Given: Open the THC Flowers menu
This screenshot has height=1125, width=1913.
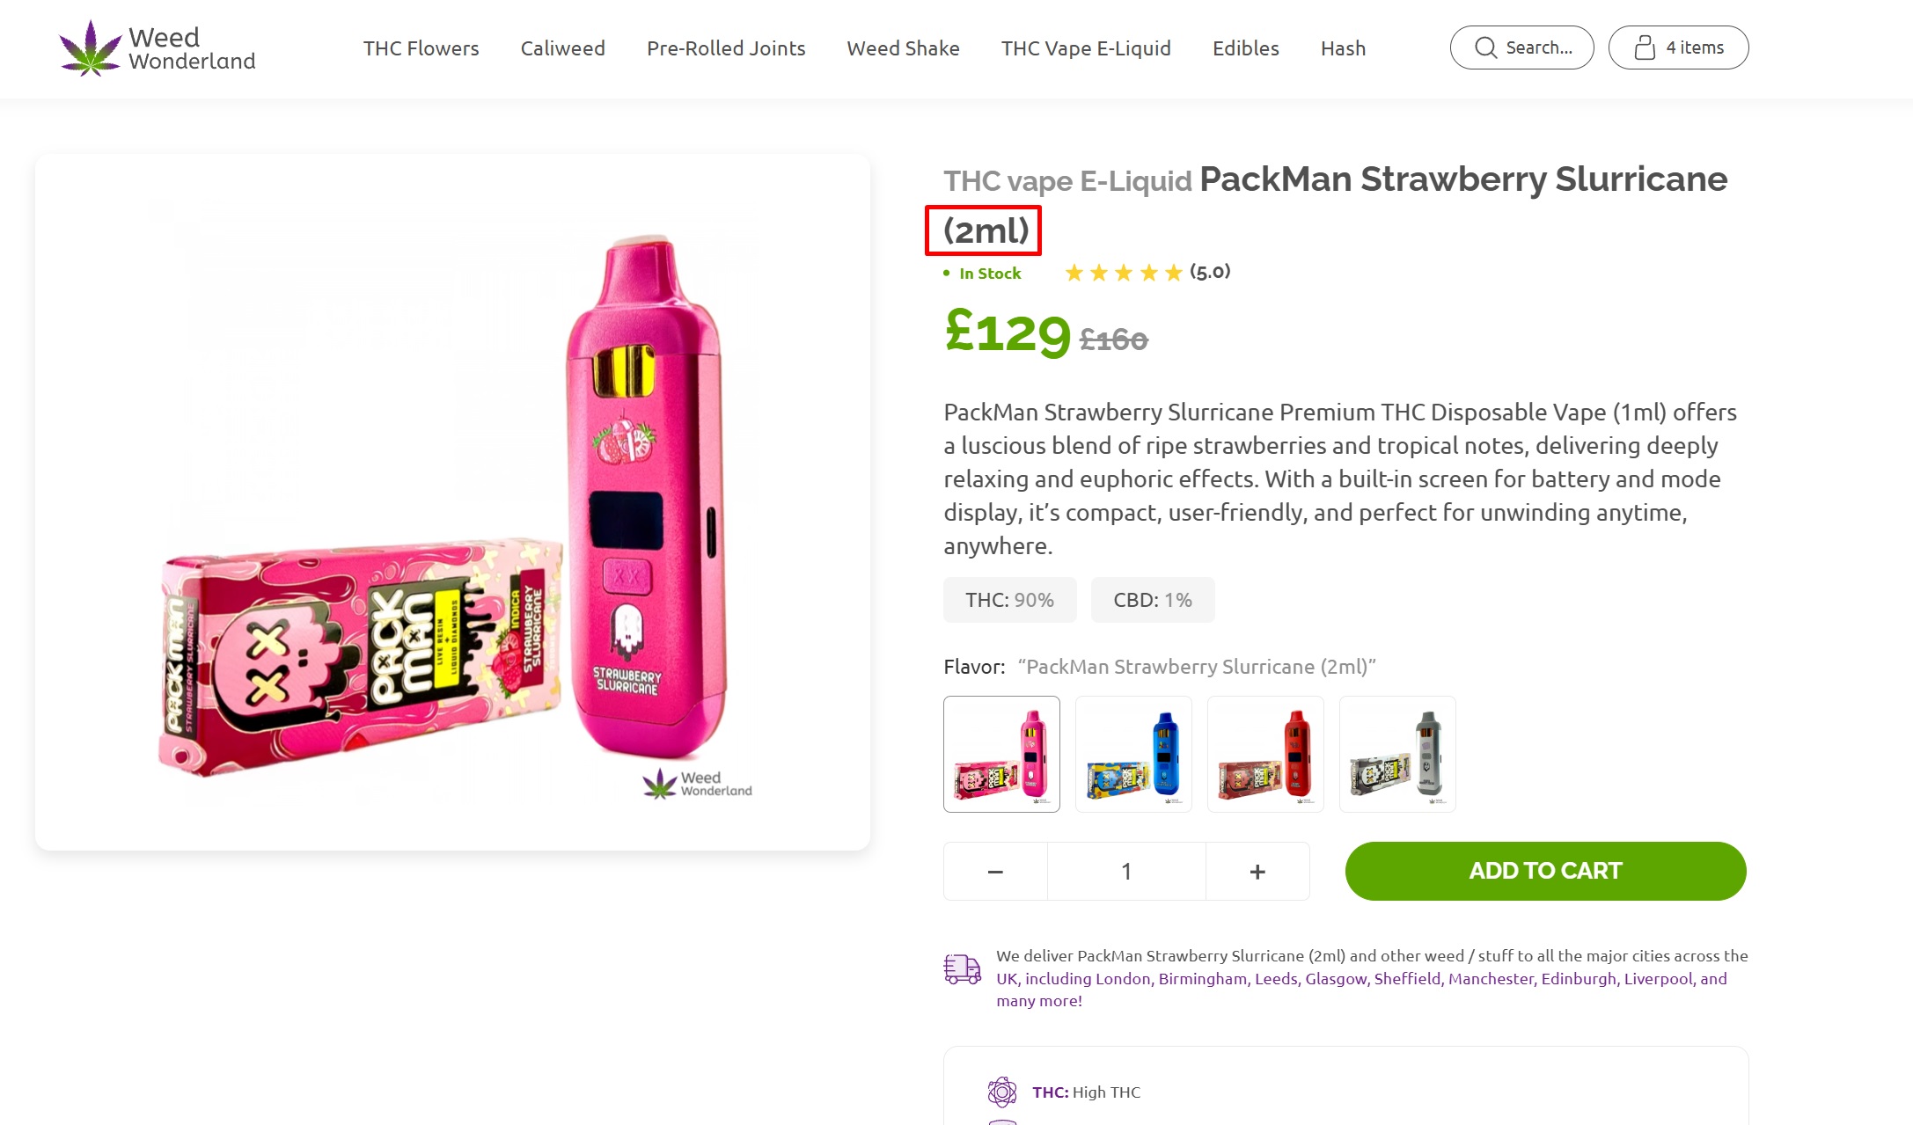Looking at the screenshot, I should click(x=421, y=48).
